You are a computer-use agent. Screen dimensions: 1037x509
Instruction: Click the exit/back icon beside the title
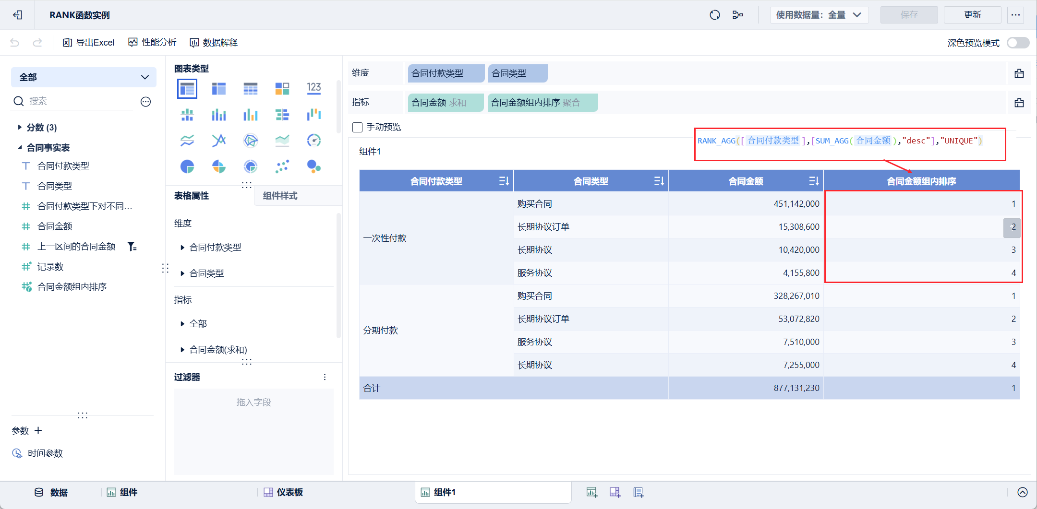[18, 15]
